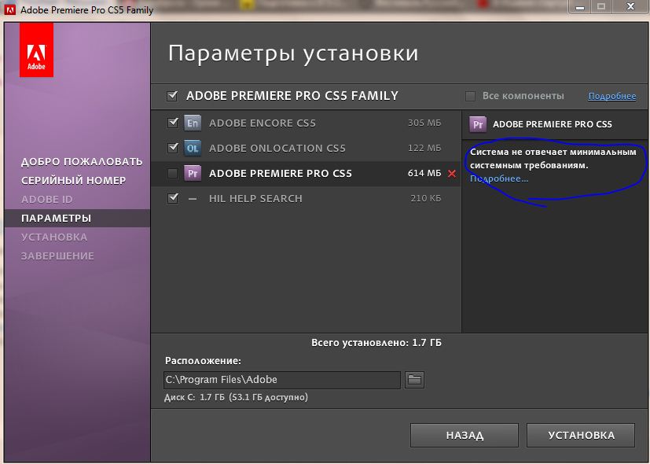Viewport: 650px width, 464px height.
Task: Toggle the Adobe Premiere Pro CS5 Family checkbox
Action: 171,96
